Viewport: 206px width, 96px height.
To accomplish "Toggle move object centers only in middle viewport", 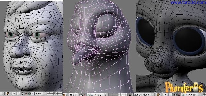I will click(x=76, y=95).
